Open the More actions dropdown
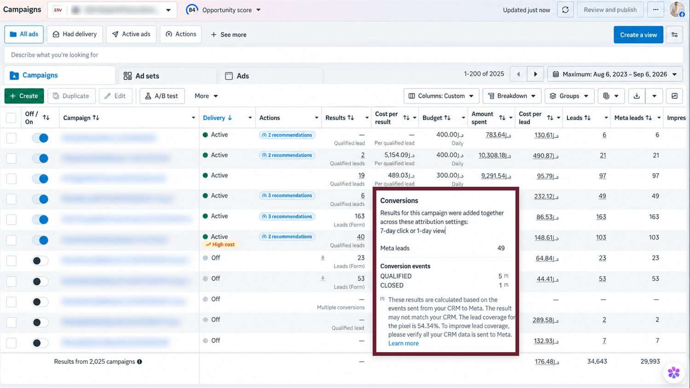The width and height of the screenshot is (690, 388). (x=206, y=96)
